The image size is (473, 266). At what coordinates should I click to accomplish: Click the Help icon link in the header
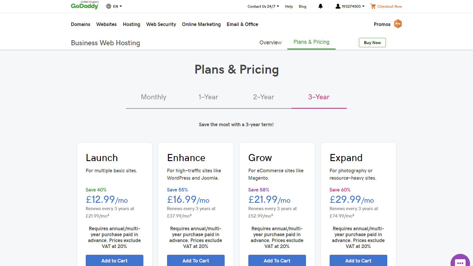click(289, 6)
